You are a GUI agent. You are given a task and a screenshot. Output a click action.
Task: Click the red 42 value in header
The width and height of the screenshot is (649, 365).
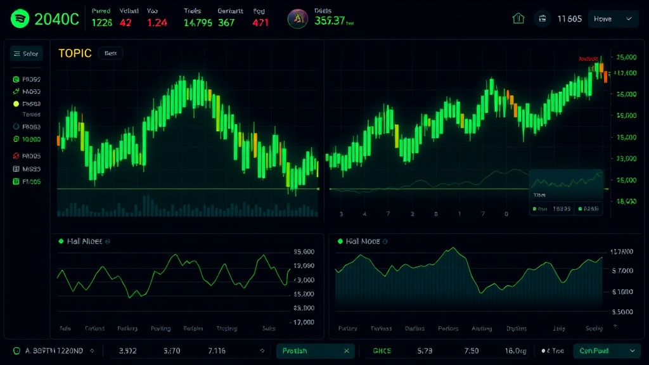coord(125,23)
